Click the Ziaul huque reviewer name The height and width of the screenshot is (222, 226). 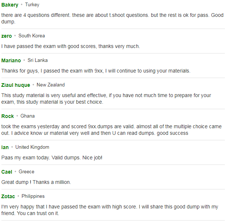tap(16, 85)
